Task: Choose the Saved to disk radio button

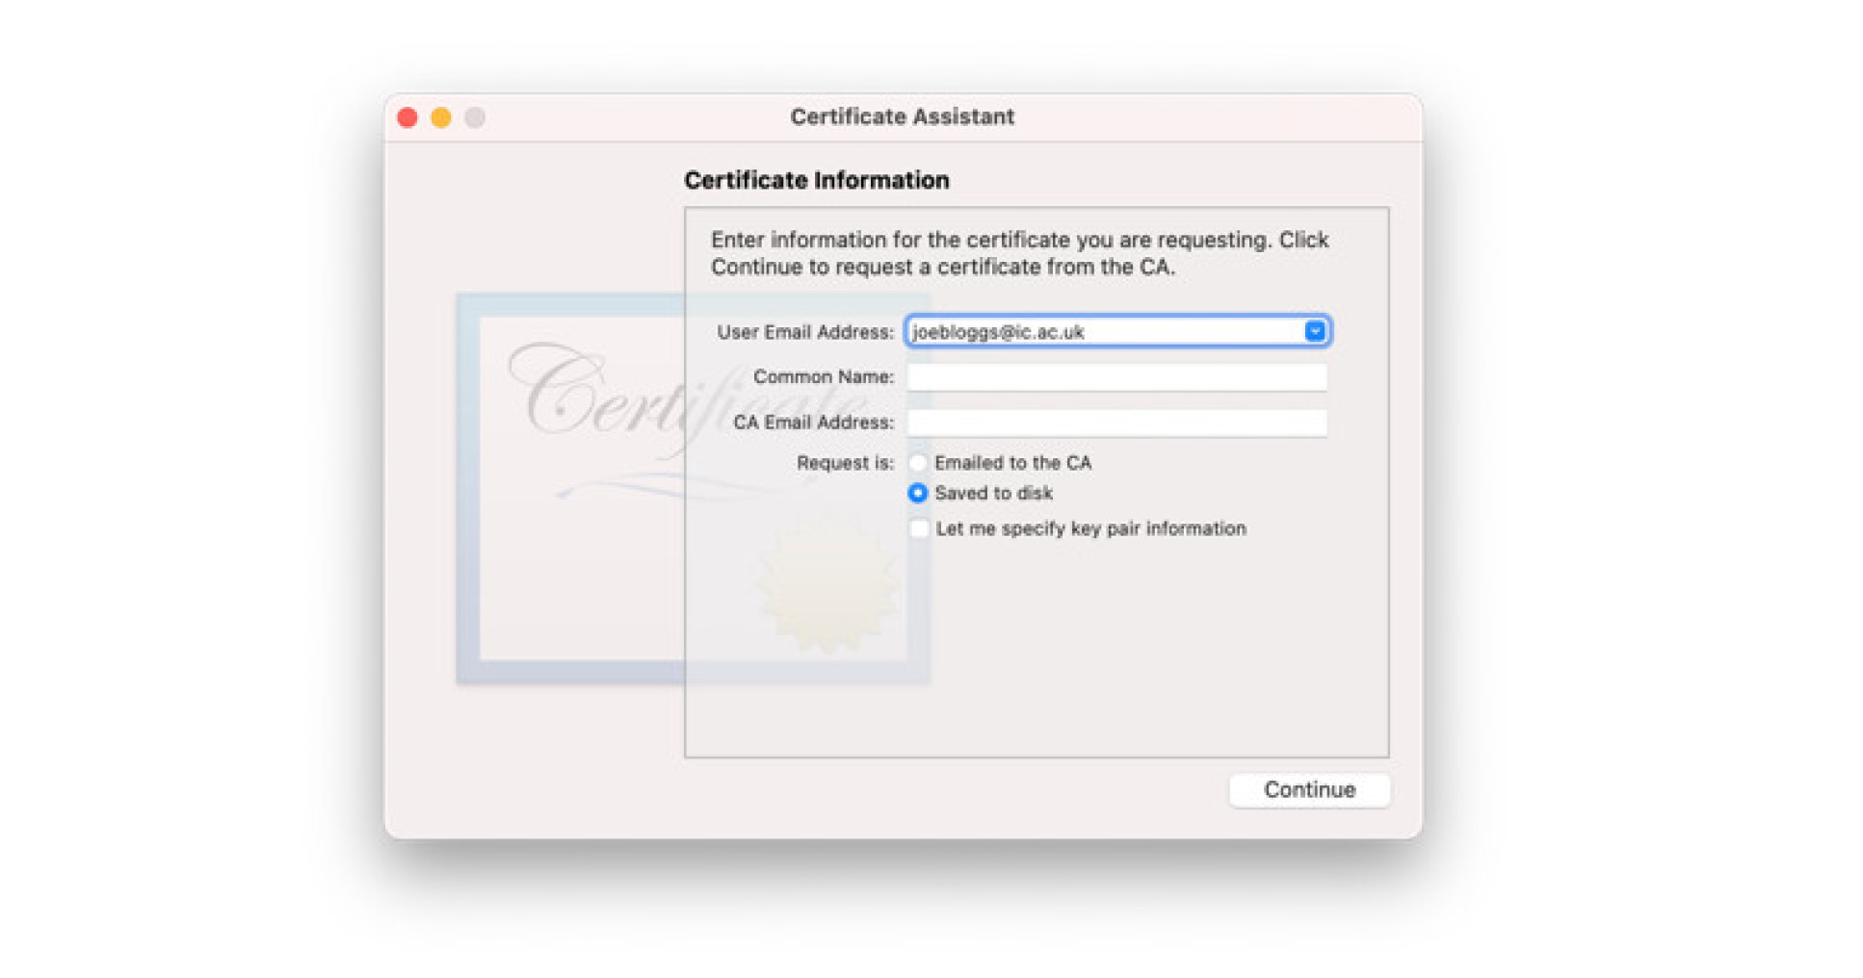Action: (917, 493)
